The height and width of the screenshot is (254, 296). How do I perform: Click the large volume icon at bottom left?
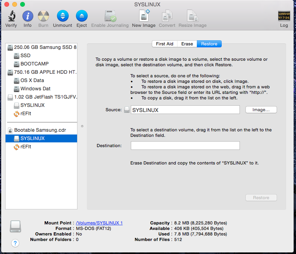(15, 226)
